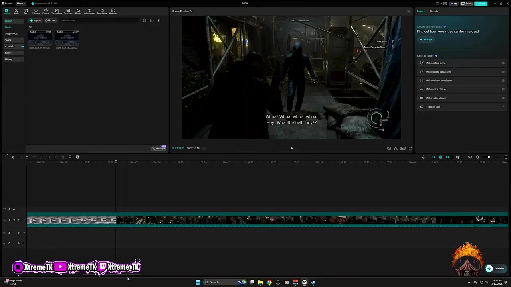The image size is (511, 287).
Task: Open the Adjustment panel
Action: (89, 11)
